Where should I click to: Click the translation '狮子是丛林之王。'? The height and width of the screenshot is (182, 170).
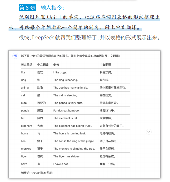(110, 141)
